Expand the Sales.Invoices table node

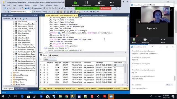click(14, 22)
